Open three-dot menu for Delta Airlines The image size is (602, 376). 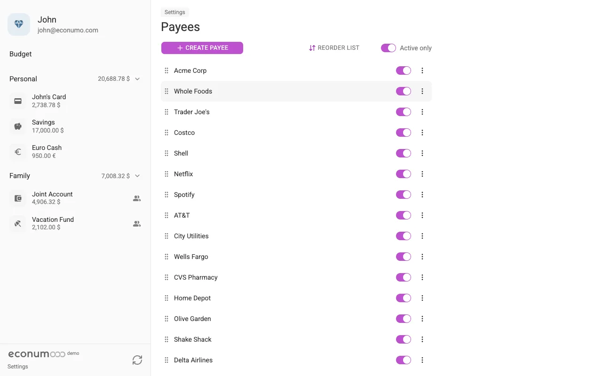click(422, 360)
